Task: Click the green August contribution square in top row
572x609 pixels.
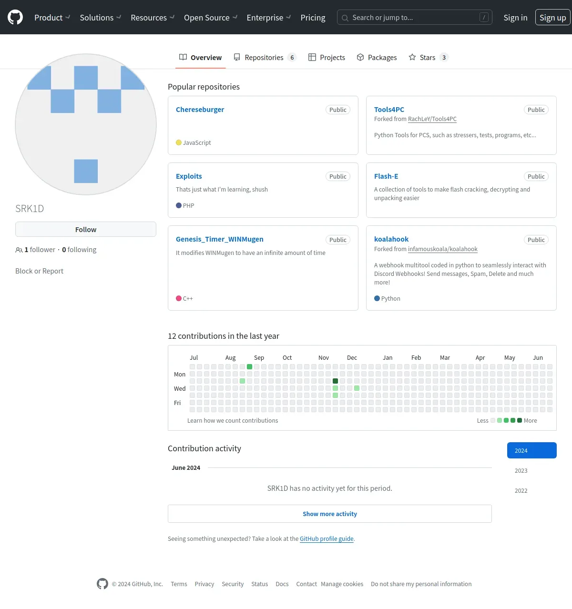Action: tap(250, 366)
